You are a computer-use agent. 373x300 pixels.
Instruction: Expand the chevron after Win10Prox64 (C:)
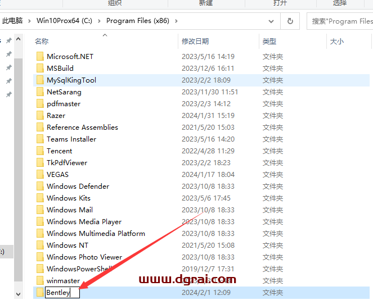pos(99,21)
